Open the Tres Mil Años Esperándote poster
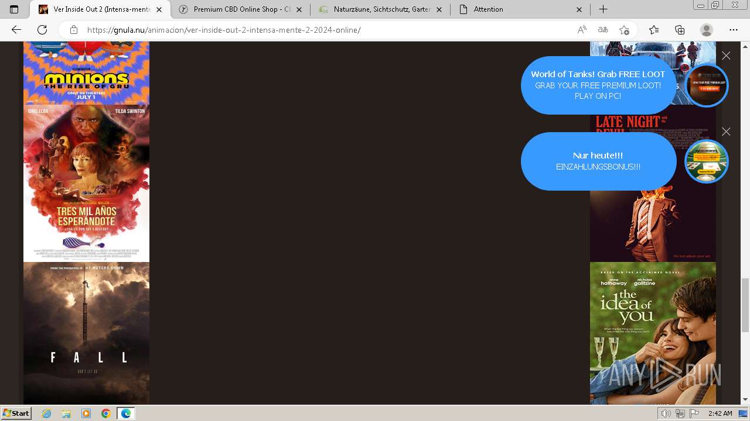Image resolution: width=750 pixels, height=421 pixels. (x=86, y=184)
